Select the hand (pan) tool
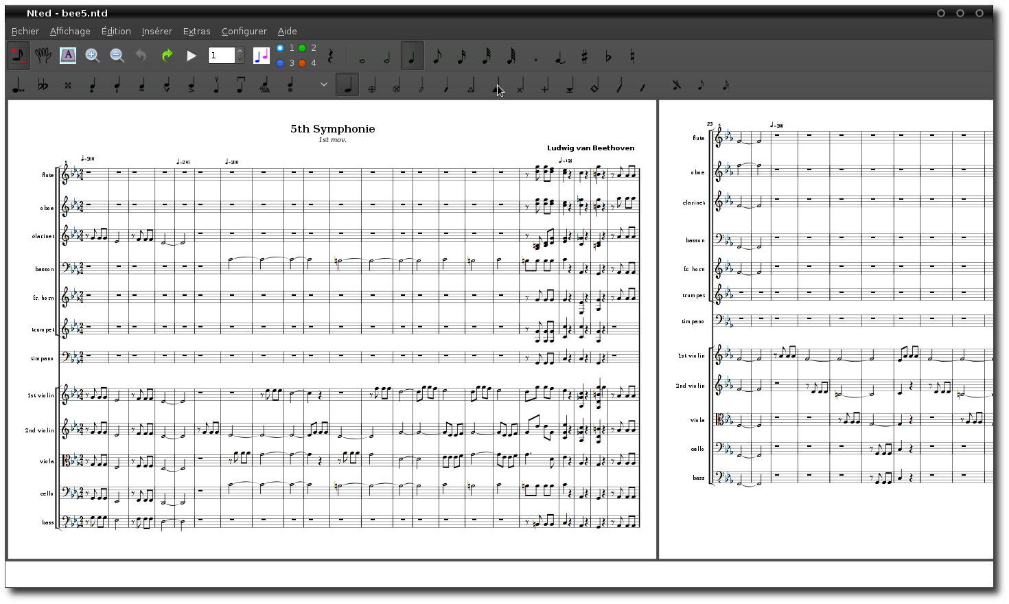 point(43,56)
